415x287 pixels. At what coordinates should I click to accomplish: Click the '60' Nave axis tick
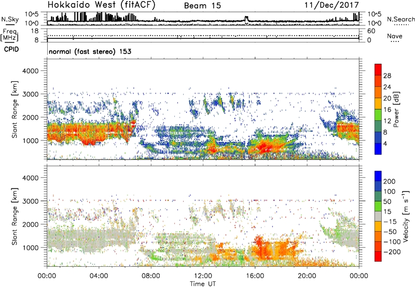(371, 31)
